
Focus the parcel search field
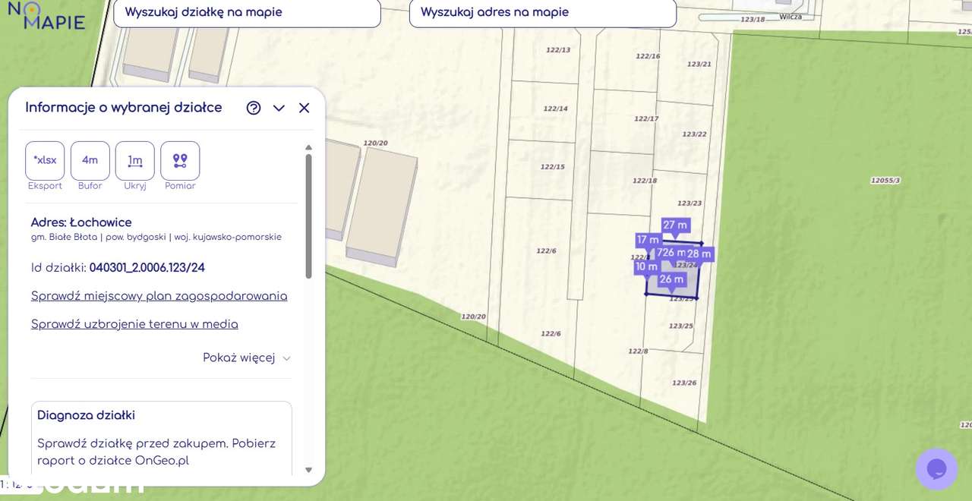pos(247,13)
